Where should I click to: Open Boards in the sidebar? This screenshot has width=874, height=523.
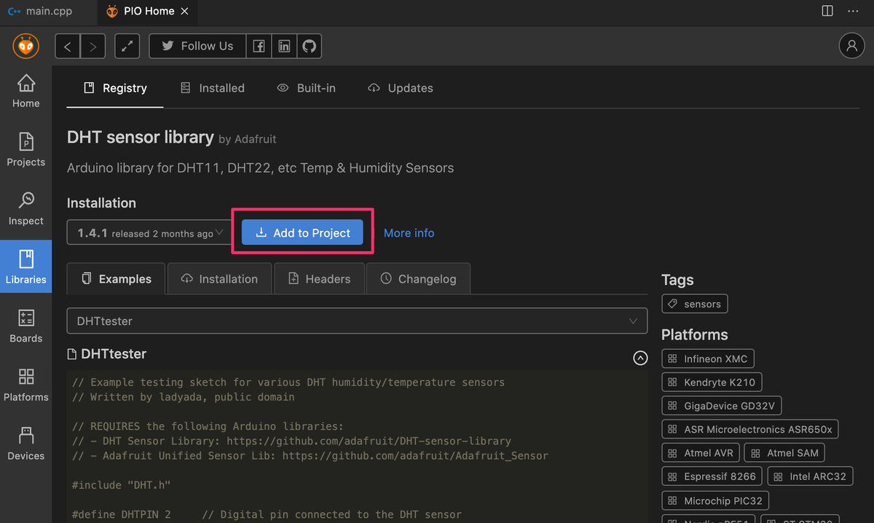click(25, 326)
